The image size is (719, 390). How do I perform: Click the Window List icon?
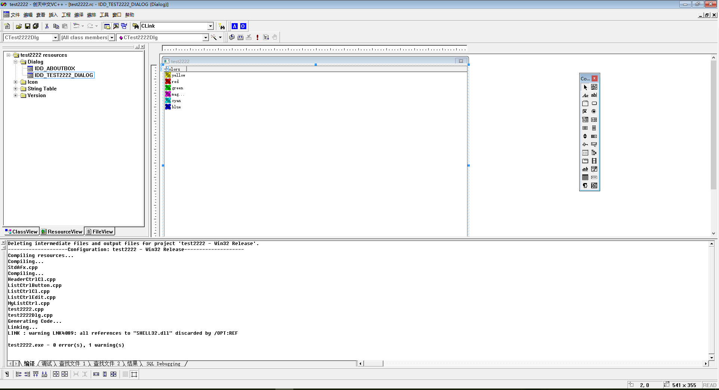[x=124, y=26]
